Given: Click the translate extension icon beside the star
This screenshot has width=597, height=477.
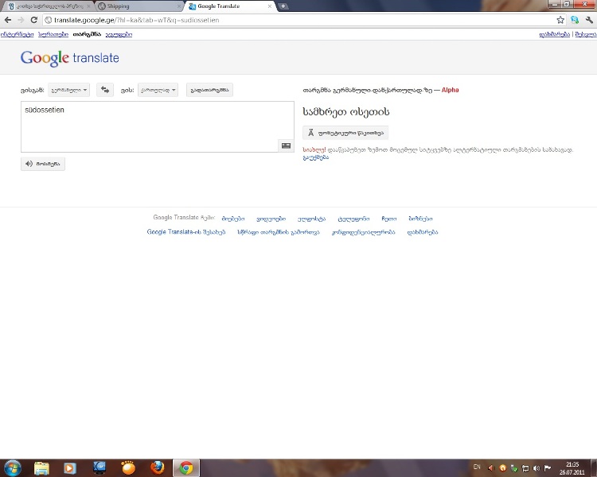Looking at the screenshot, I should pyautogui.click(x=575, y=20).
